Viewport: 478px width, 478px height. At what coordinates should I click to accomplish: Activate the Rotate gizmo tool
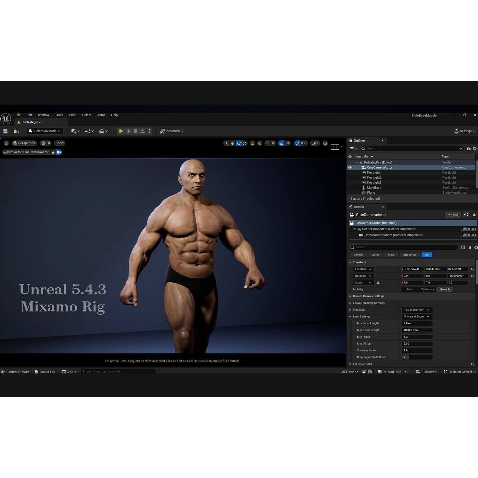click(239, 143)
